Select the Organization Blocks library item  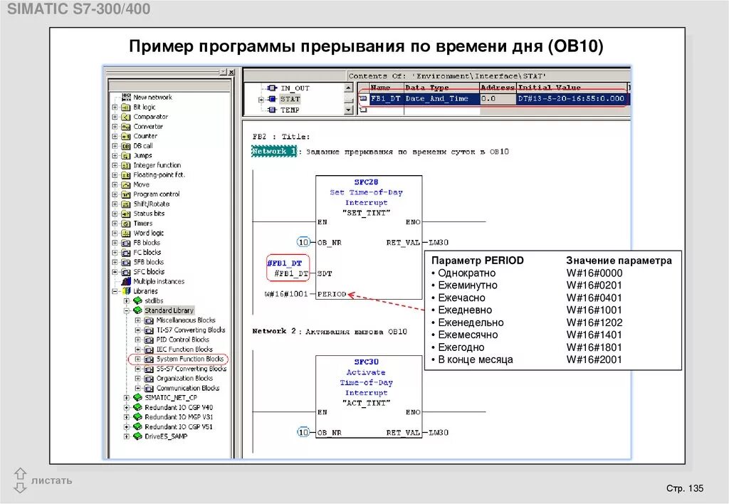click(x=184, y=379)
